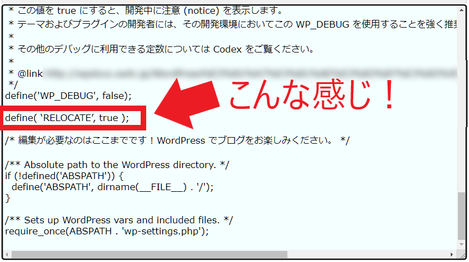Viewport: 469px width, 262px height.
Task: Click the vertical scrollbar thumb
Action: (462, 216)
